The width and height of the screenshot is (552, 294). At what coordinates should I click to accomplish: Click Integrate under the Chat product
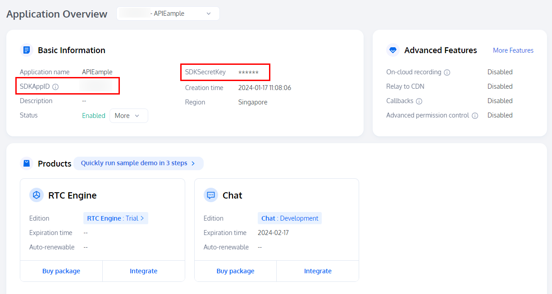tap(317, 271)
